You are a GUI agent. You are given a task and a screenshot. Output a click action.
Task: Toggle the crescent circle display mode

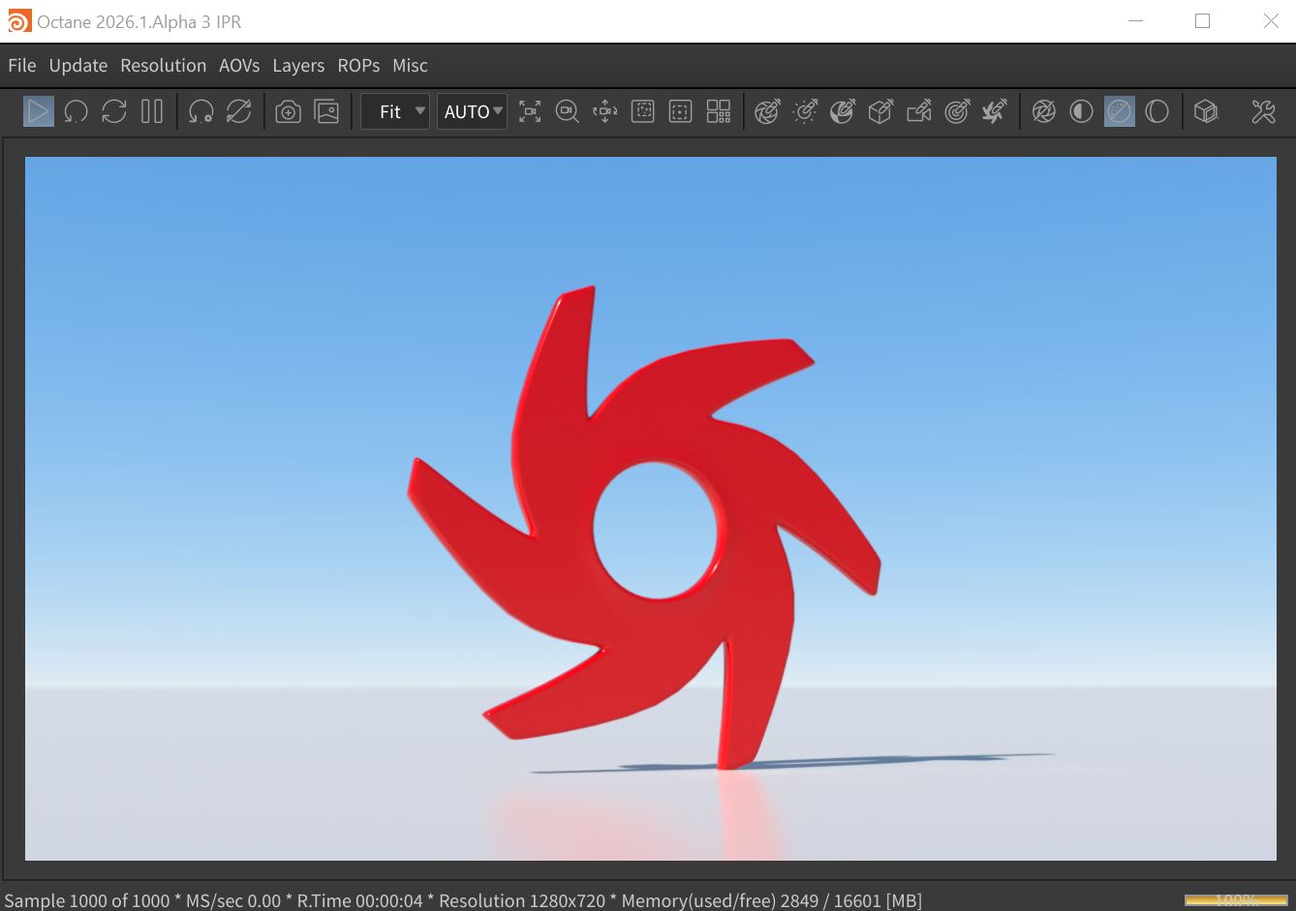[1157, 112]
